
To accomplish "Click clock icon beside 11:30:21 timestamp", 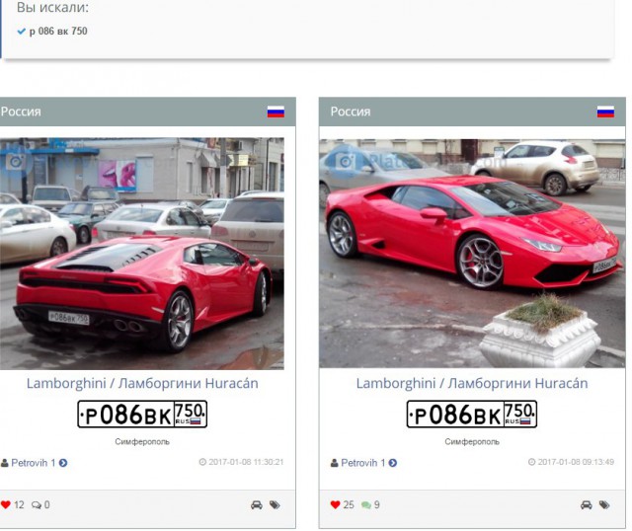I will coord(202,462).
